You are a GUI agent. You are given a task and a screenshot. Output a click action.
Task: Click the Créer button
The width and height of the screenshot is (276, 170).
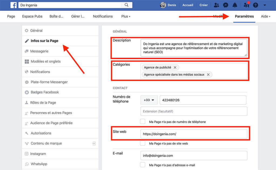(203, 5)
